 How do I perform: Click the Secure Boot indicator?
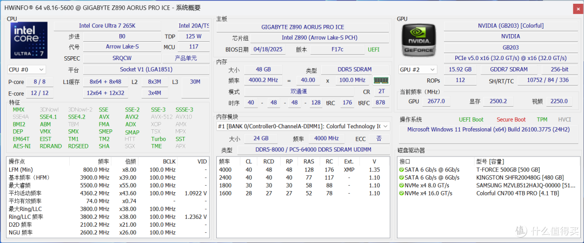511,120
